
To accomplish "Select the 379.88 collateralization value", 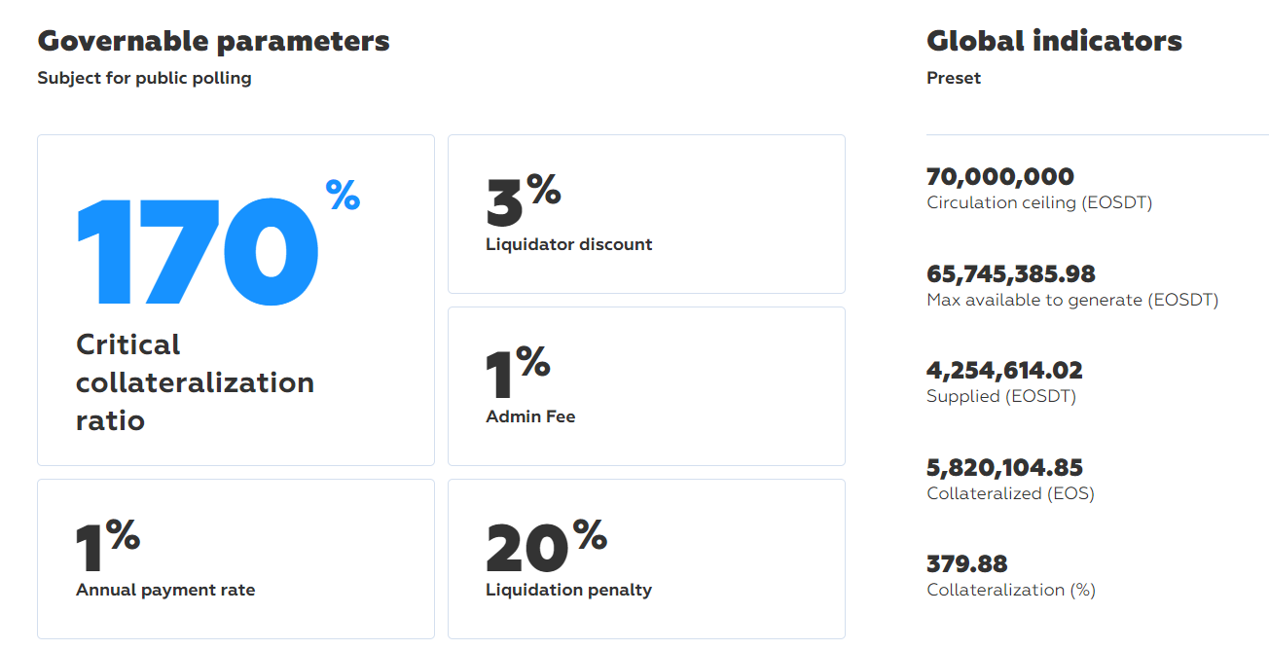I will pyautogui.click(x=967, y=563).
